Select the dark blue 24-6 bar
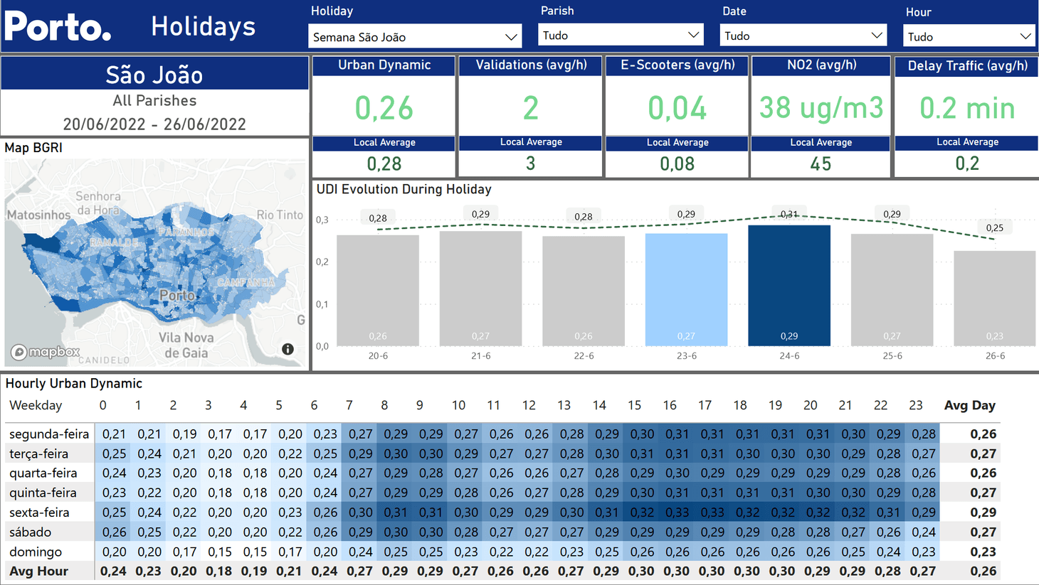This screenshot has height=585, width=1039. click(789, 284)
